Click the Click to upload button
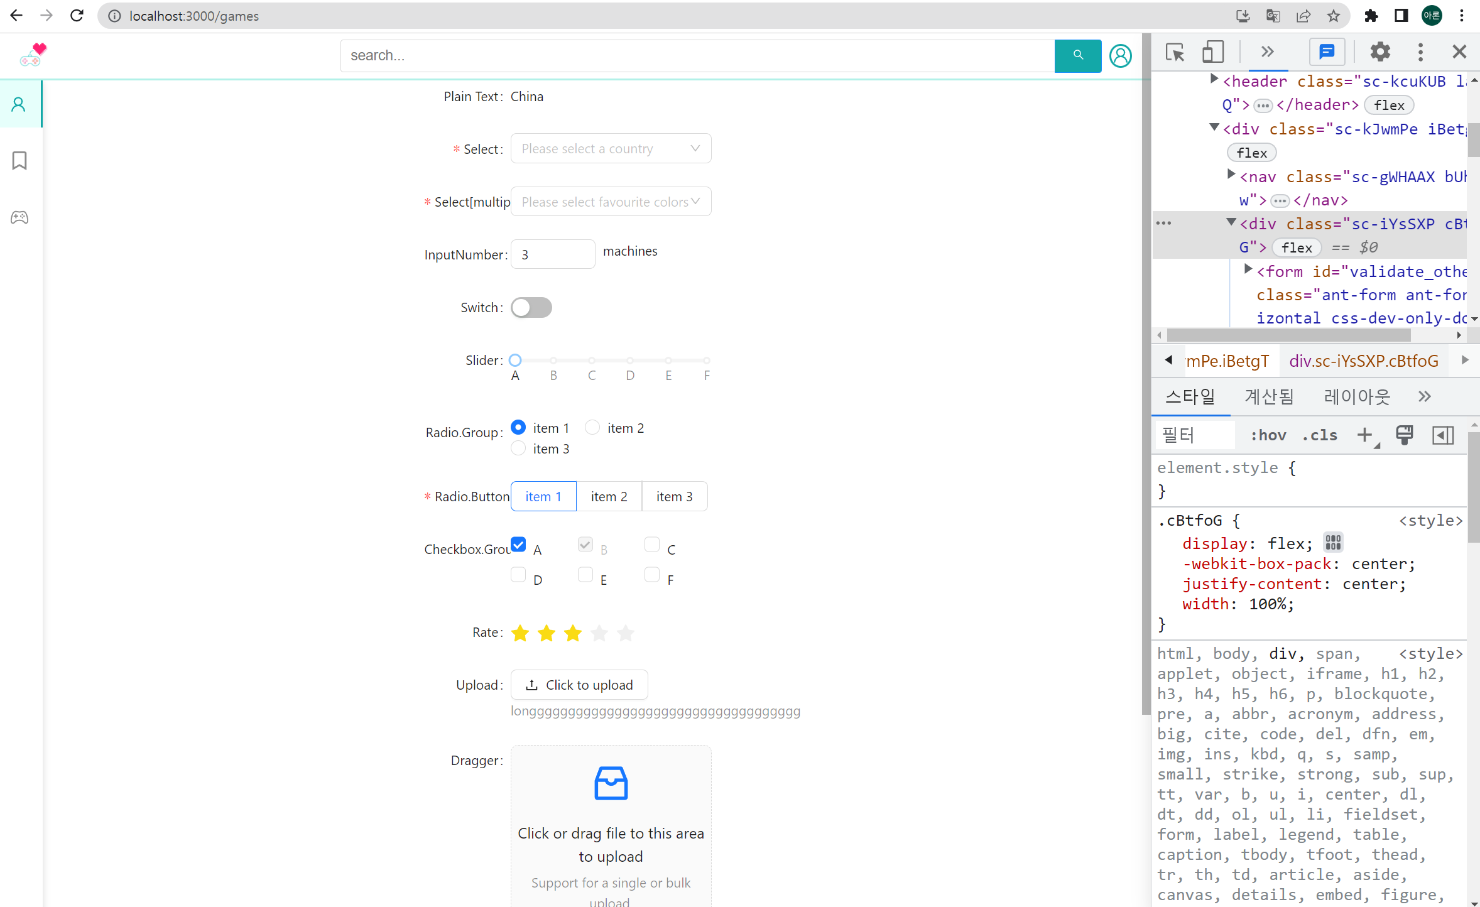 click(579, 685)
